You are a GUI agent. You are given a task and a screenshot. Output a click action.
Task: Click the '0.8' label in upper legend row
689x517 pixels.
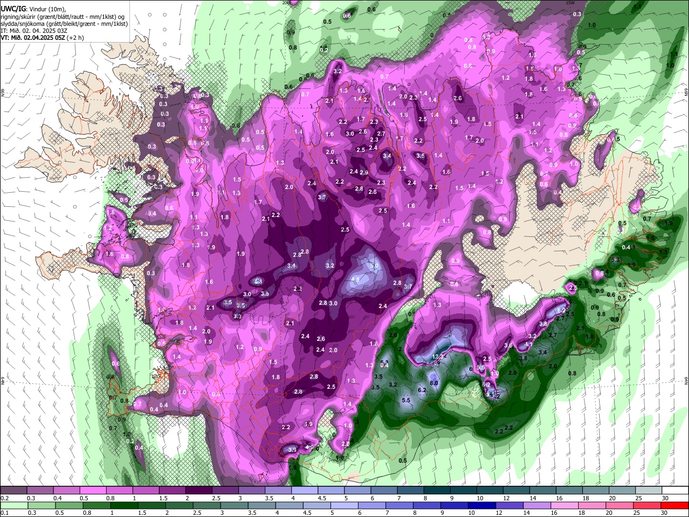coord(110,498)
